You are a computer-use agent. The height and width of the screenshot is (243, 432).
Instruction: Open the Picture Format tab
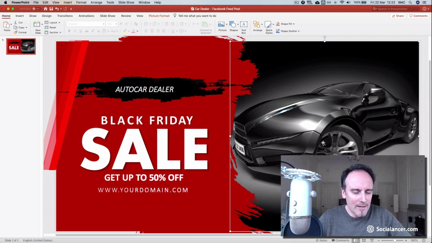(159, 16)
